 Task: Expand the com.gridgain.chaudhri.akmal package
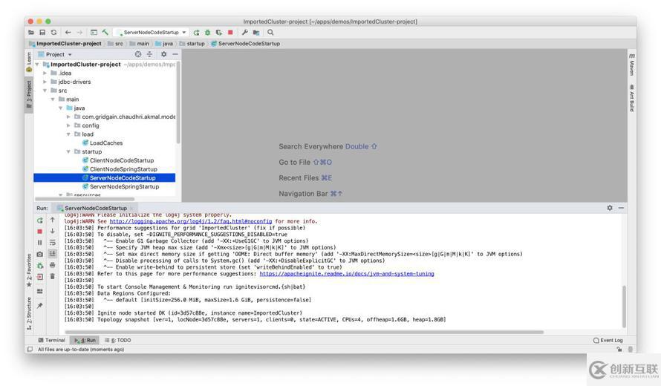click(68, 117)
